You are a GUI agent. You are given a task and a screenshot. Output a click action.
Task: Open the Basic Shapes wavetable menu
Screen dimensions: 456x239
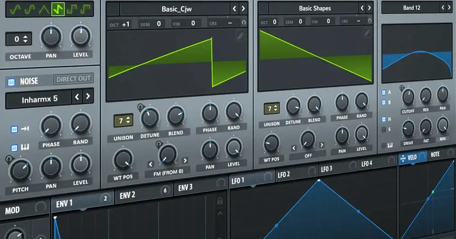(x=315, y=8)
